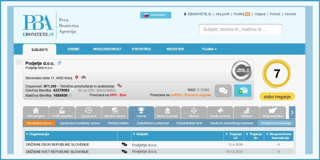
Task: Click the red map pin location icon
Action: tap(76, 77)
